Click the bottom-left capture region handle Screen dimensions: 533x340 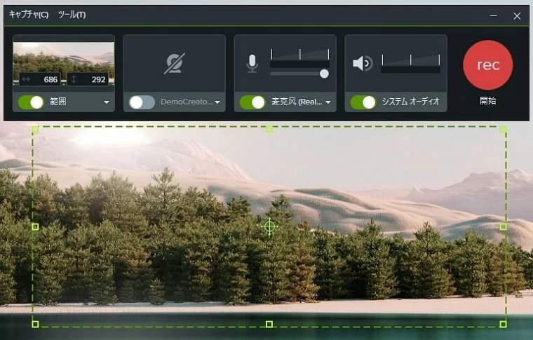(x=35, y=324)
